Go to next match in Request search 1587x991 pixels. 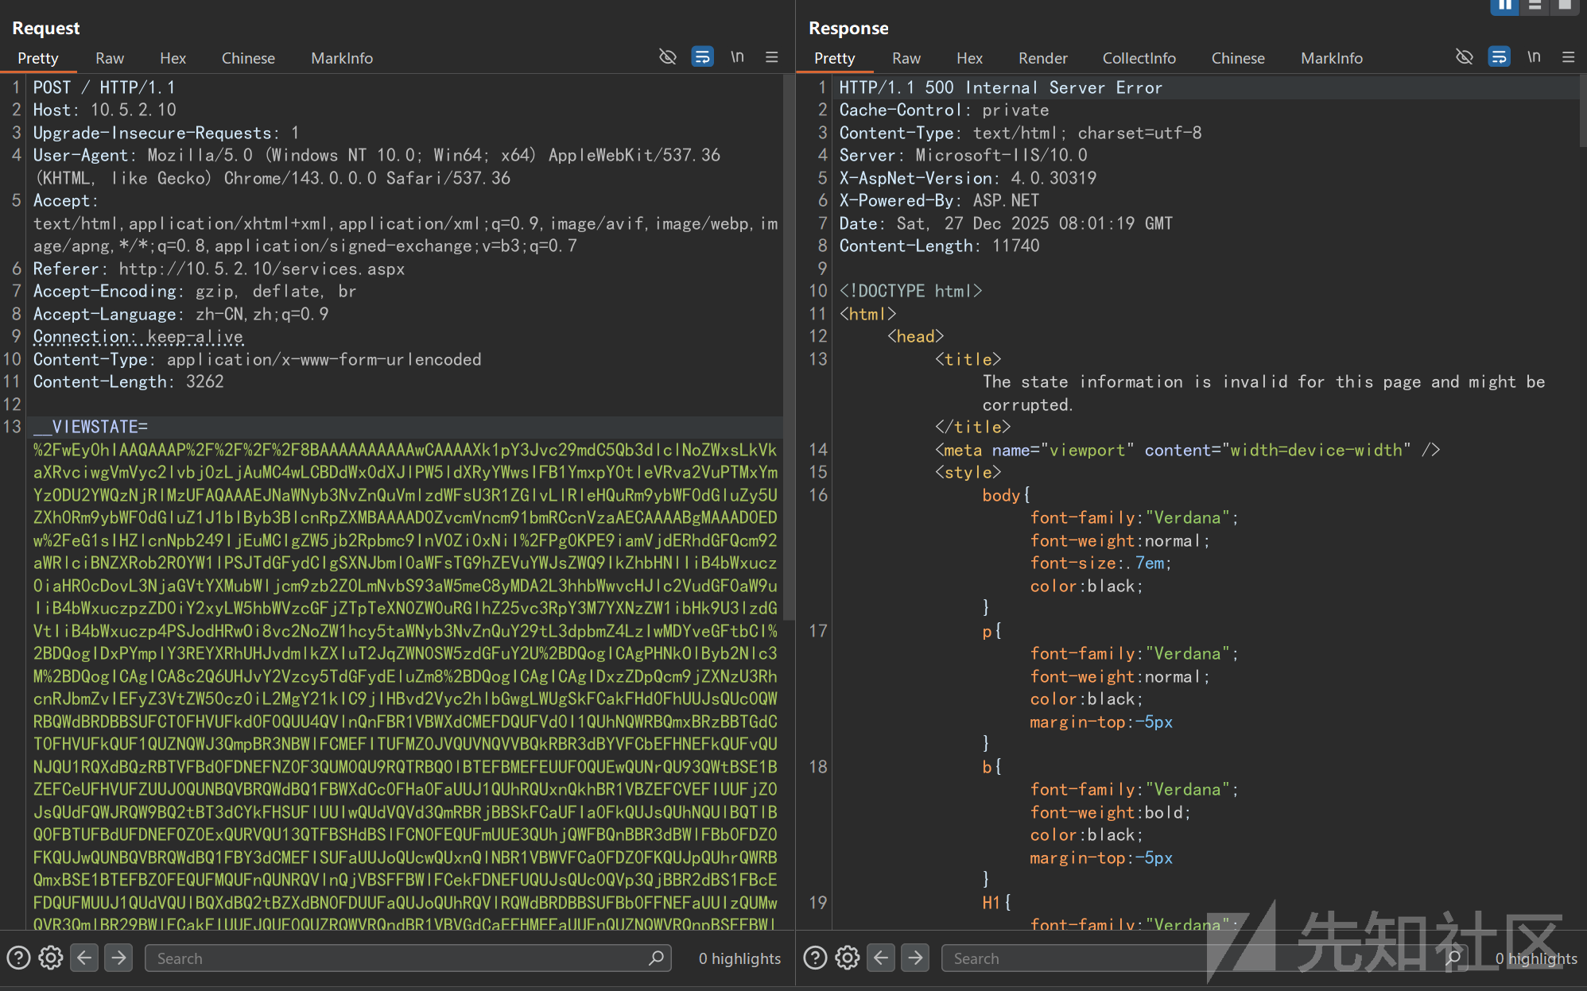[118, 958]
